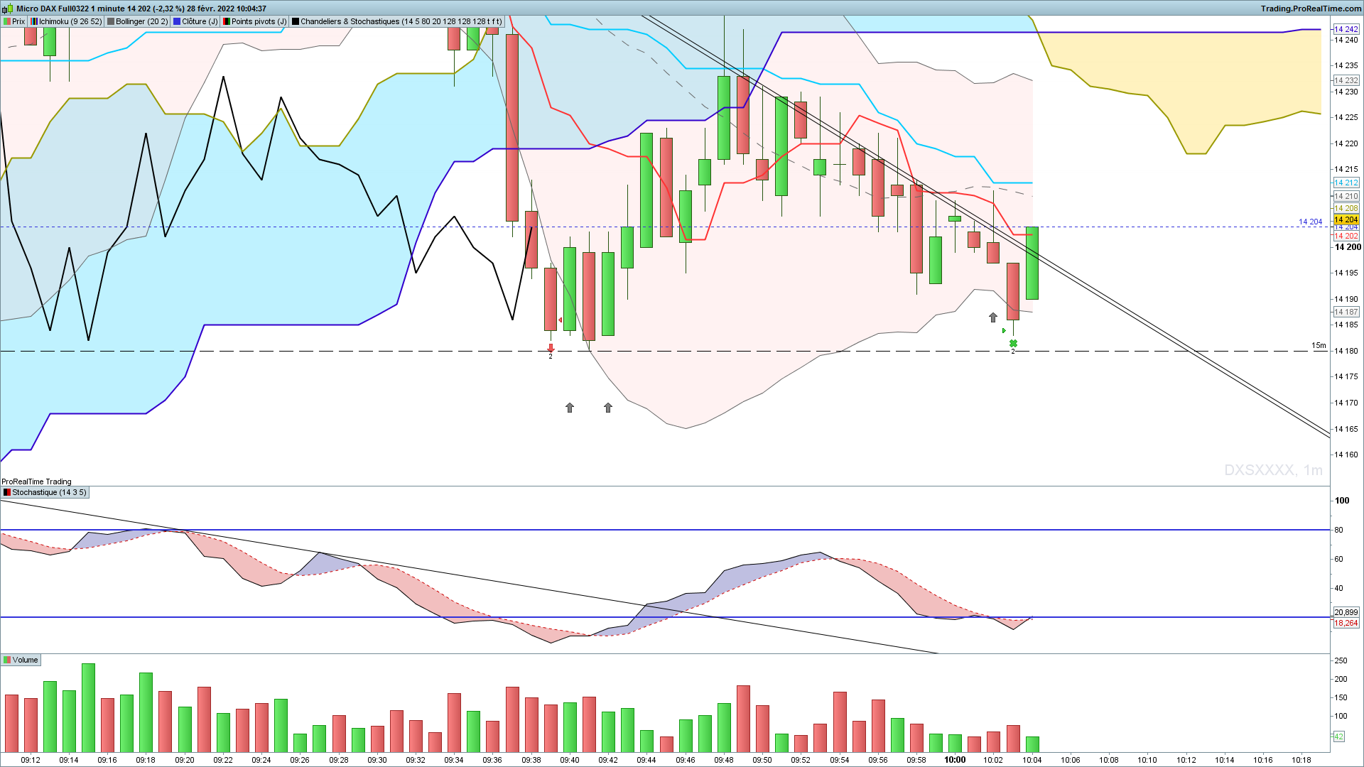Click the stochastic scale value 80
Screen dimensions: 1364x767
coord(1339,530)
